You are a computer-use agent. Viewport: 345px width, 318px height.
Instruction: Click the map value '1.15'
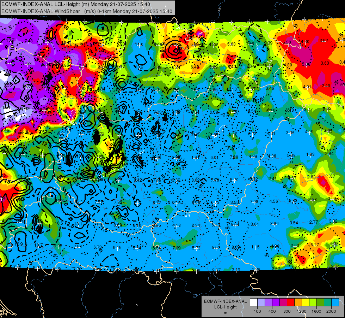(x=255, y=247)
